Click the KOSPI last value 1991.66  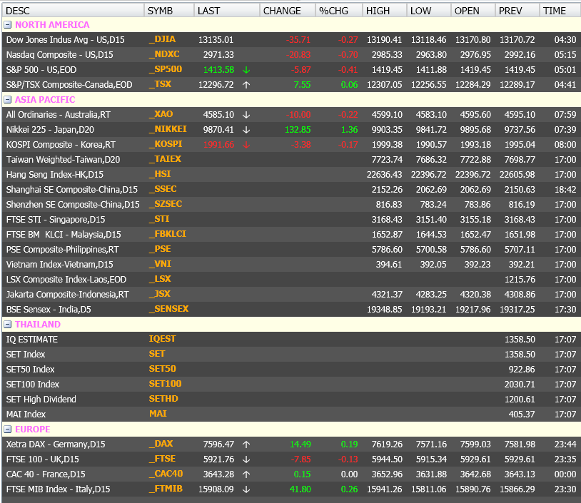(x=219, y=145)
